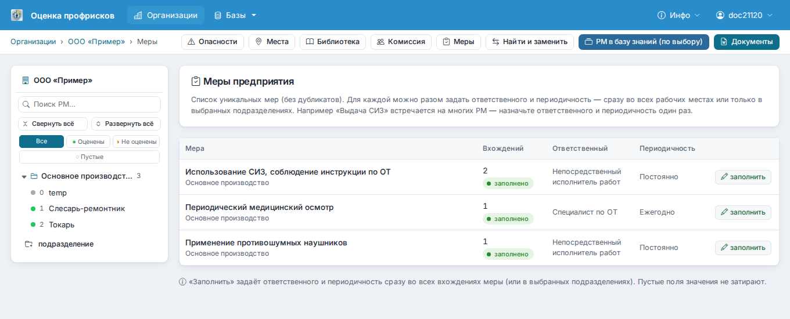790x319 pixels.
Task: Click the app logo in the top bar
Action: click(x=17, y=15)
